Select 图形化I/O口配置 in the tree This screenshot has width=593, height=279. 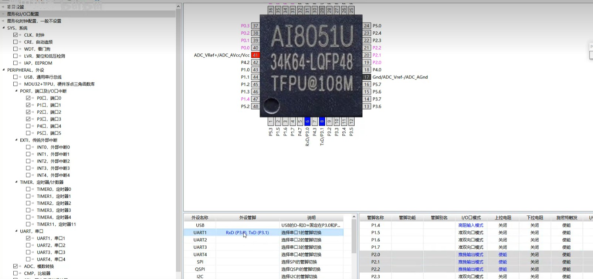[23, 14]
